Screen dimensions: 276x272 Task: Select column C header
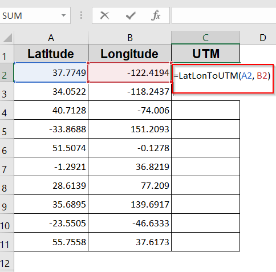(206, 38)
